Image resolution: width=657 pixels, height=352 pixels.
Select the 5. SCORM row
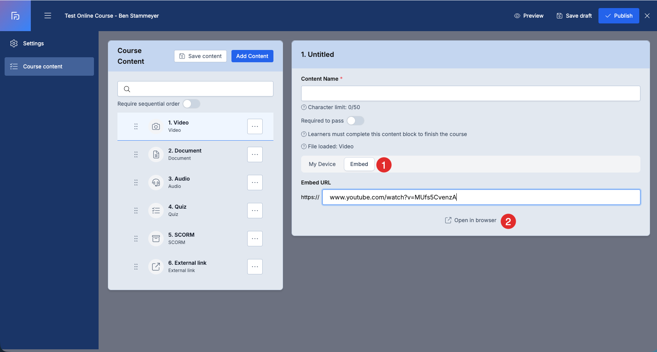[x=195, y=239]
